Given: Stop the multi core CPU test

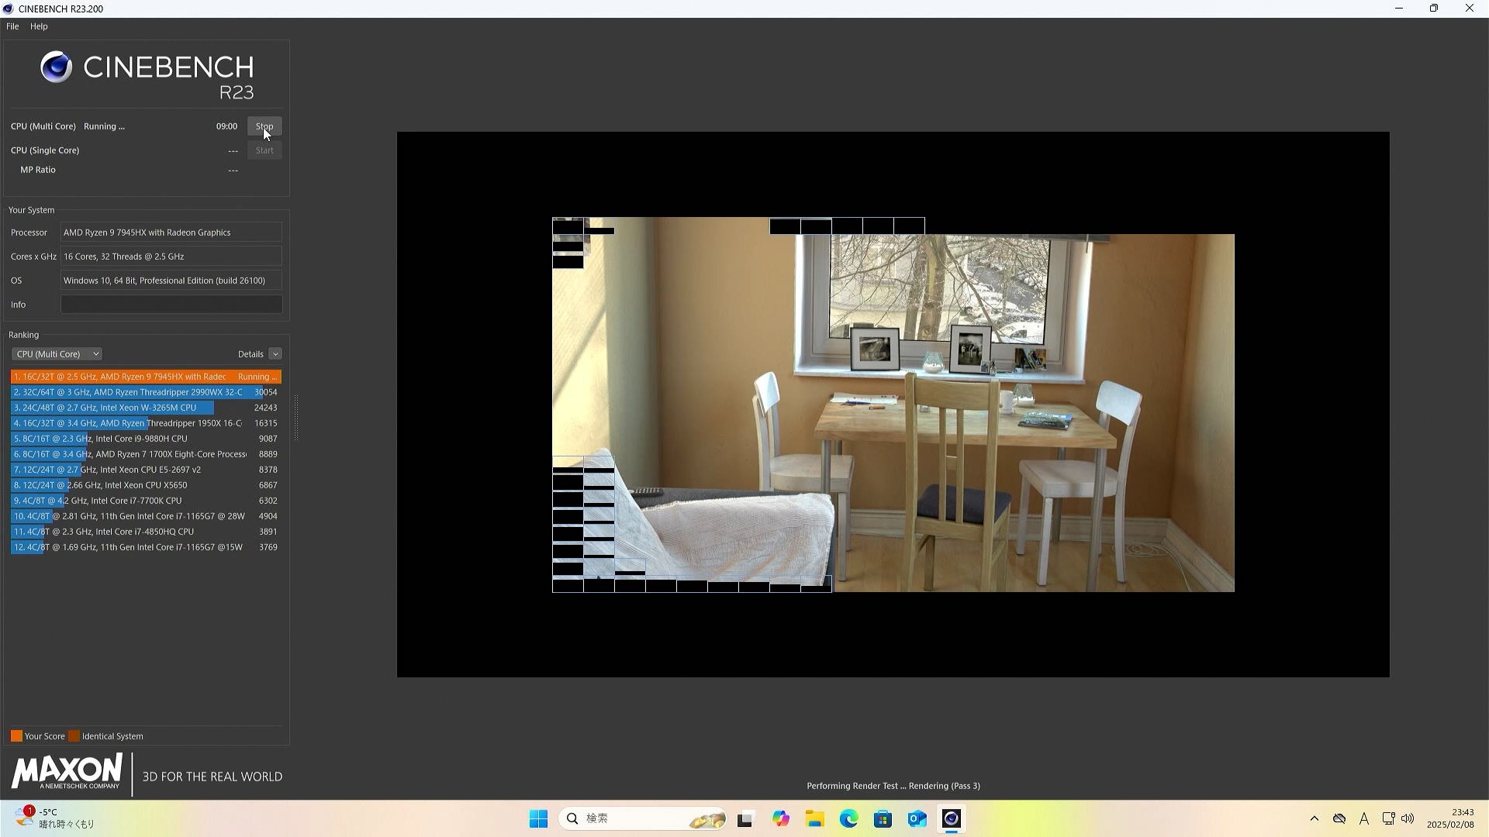Looking at the screenshot, I should (x=264, y=126).
